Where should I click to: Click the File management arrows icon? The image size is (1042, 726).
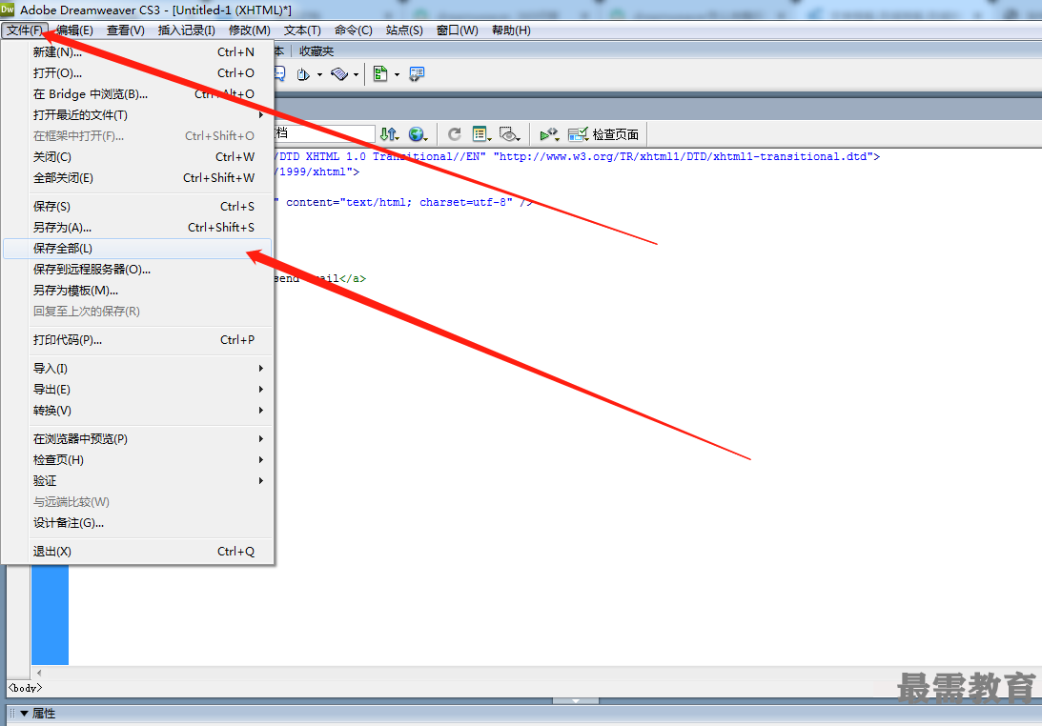click(x=389, y=134)
